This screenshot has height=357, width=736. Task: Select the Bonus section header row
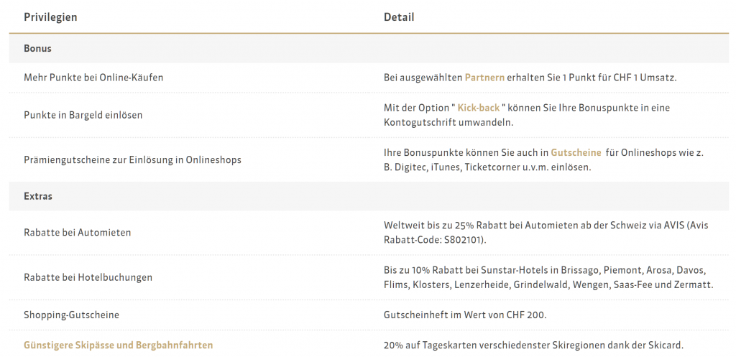[x=37, y=49]
